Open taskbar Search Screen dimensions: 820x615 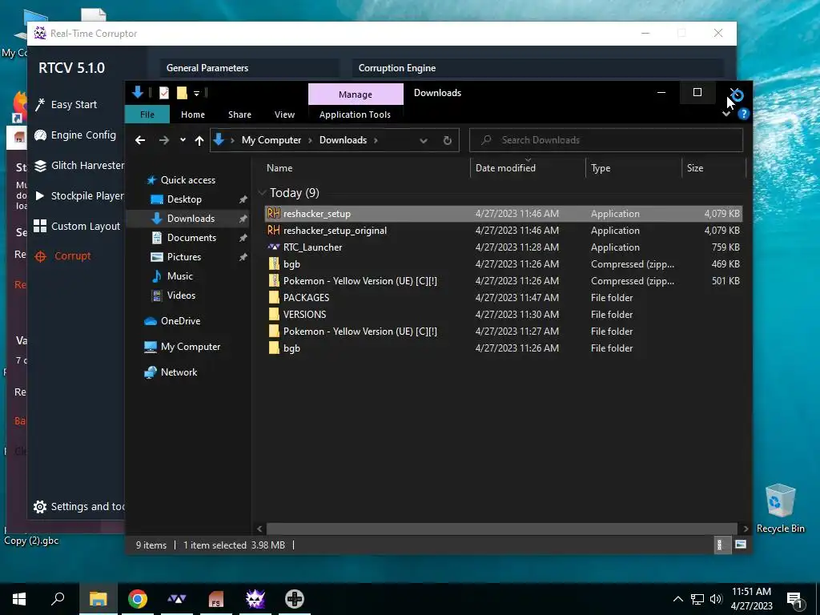tap(58, 599)
